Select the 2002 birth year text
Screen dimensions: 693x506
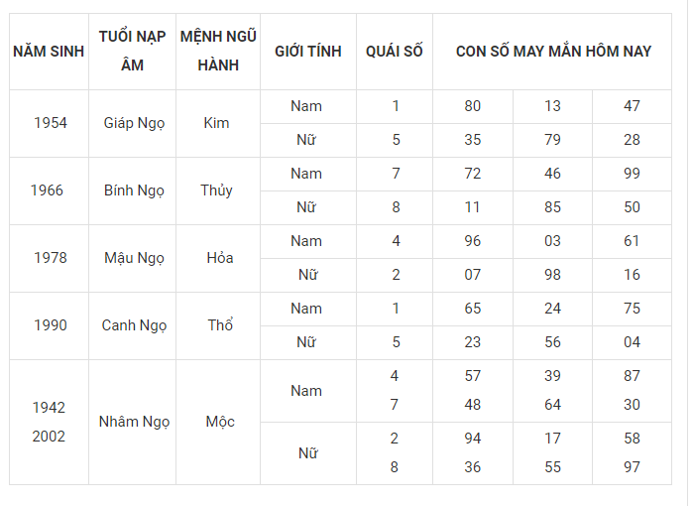(49, 437)
